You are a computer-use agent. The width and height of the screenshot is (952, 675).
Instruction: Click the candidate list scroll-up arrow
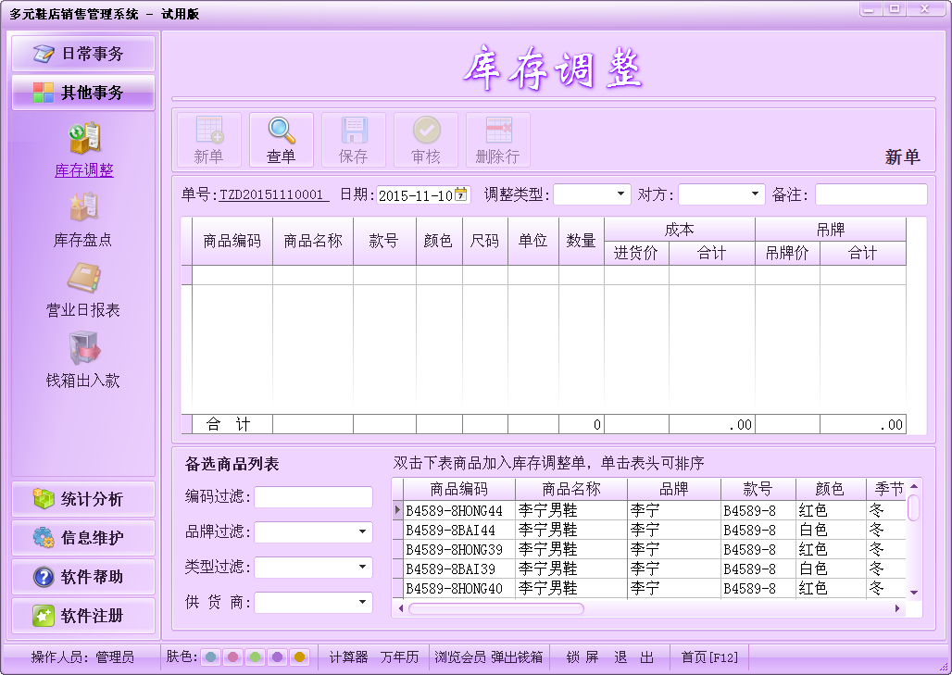click(x=914, y=485)
